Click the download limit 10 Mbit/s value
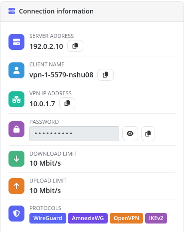 45,163
